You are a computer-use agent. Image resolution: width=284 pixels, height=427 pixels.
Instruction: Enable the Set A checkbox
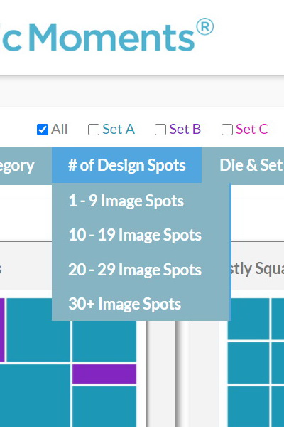94,130
